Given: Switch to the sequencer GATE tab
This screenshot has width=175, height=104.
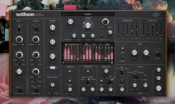Looking at the screenshot, I should (x=87, y=44).
